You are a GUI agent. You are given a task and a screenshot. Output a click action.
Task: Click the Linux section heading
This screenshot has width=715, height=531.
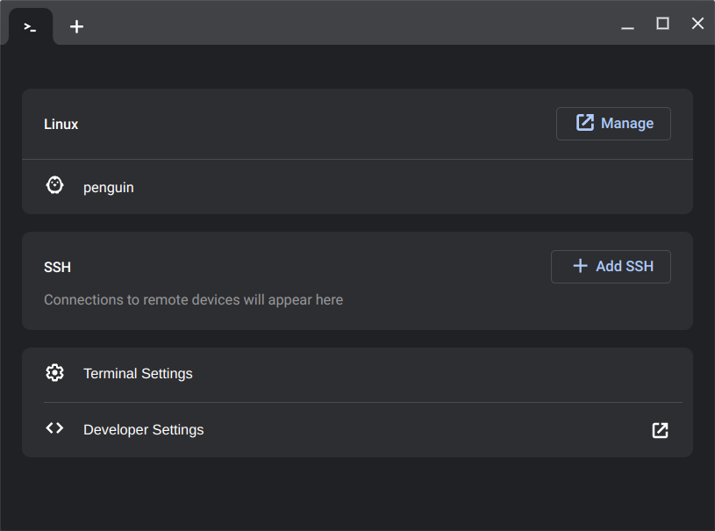pos(61,124)
